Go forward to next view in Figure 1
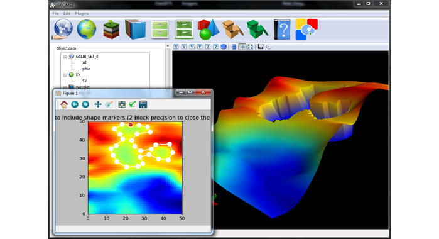The width and height of the screenshot is (439, 239). (85, 104)
